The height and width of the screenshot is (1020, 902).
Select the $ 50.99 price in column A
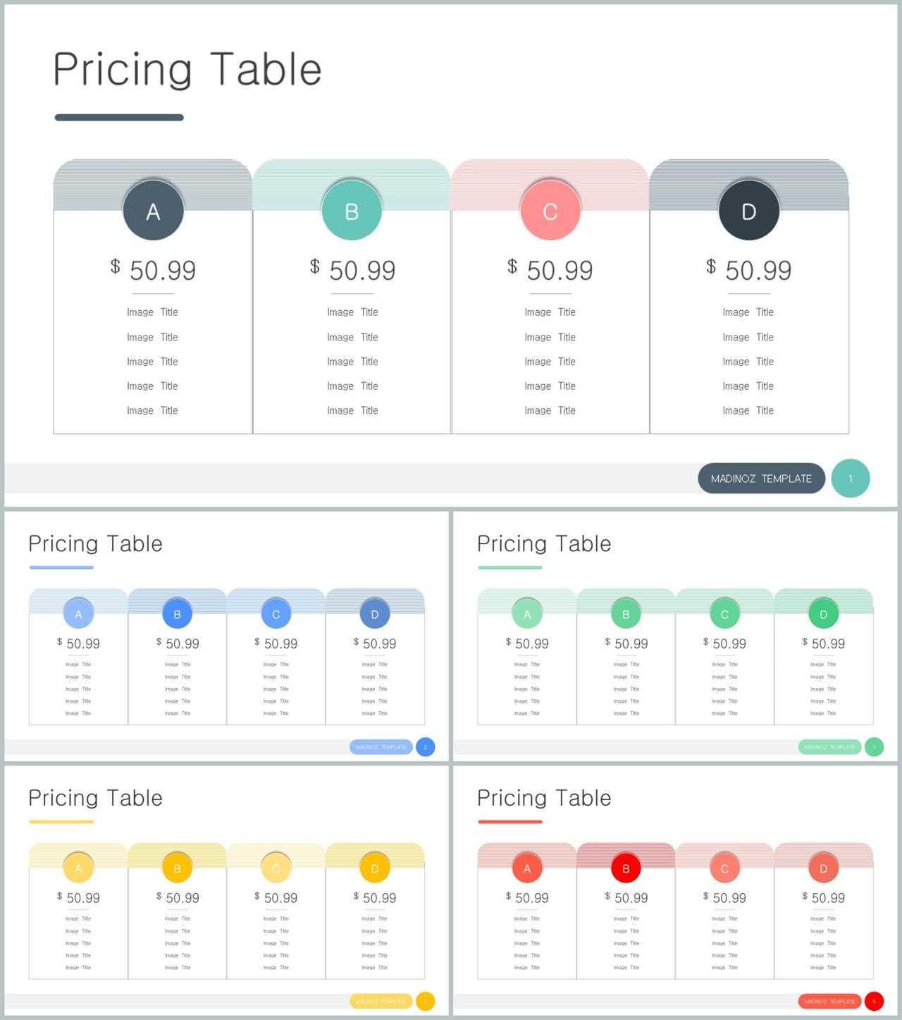pyautogui.click(x=153, y=270)
